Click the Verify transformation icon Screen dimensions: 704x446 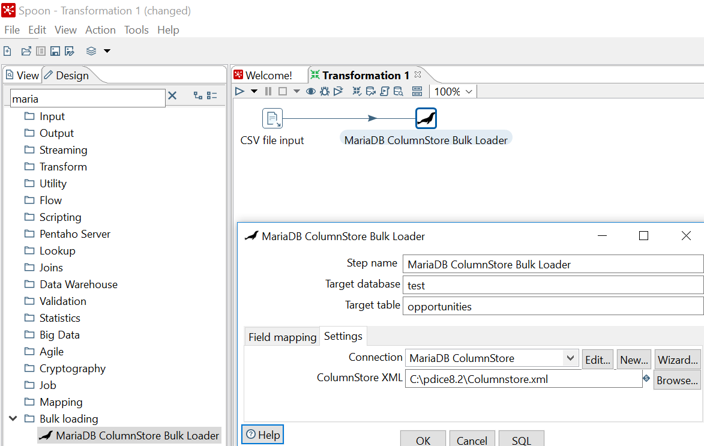tap(356, 91)
